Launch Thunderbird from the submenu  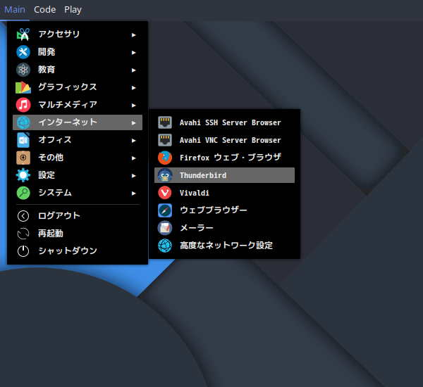click(224, 175)
